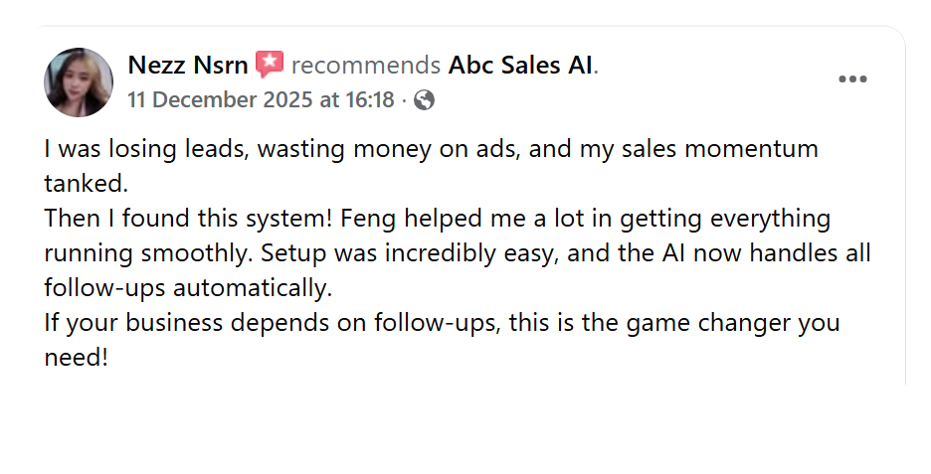The image size is (931, 474).
Task: Click the globe public-audience icon
Action: pos(424,100)
